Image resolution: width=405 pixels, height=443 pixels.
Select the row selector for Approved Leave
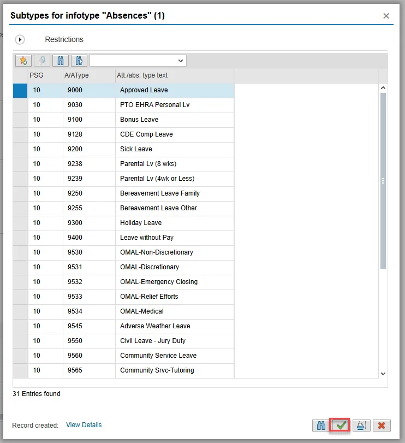pyautogui.click(x=20, y=90)
